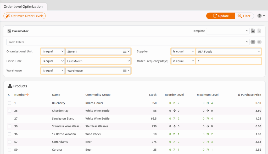Click Chardonnay maximum level right arrow
The width and height of the screenshot is (268, 154).
pos(208,111)
